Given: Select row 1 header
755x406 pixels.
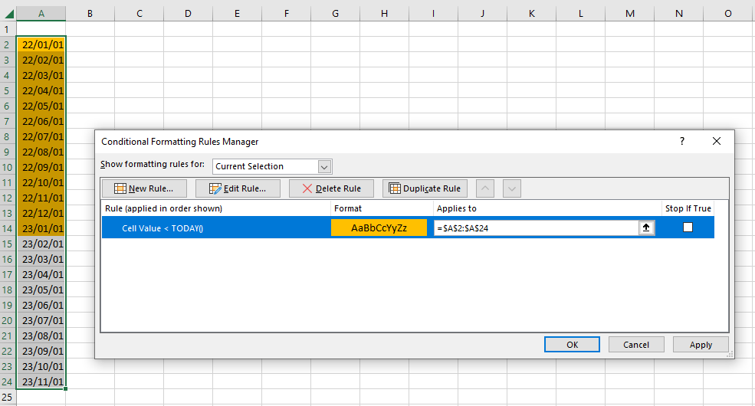Looking at the screenshot, I should (x=8, y=29).
